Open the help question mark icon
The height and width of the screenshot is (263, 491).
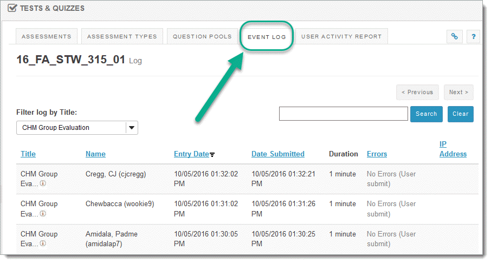pos(474,37)
